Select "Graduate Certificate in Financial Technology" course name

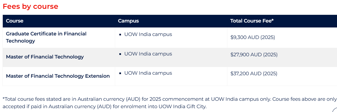point(46,37)
